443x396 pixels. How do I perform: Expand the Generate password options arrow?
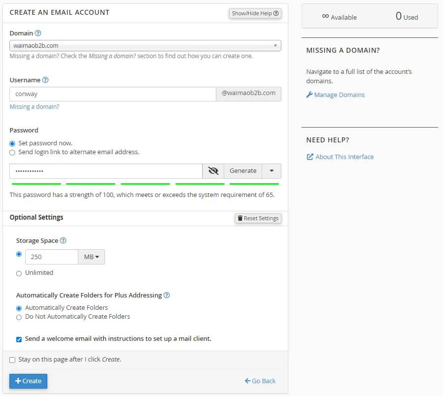(272, 171)
